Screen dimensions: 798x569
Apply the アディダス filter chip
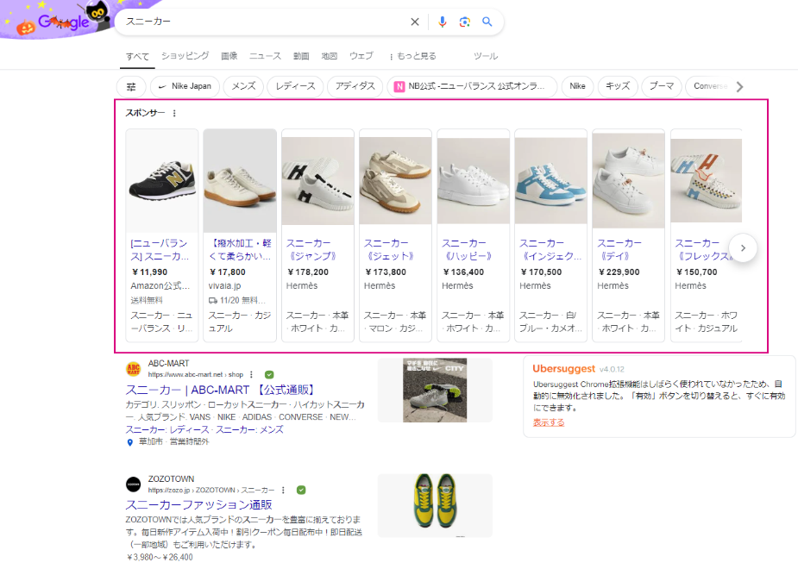point(355,86)
